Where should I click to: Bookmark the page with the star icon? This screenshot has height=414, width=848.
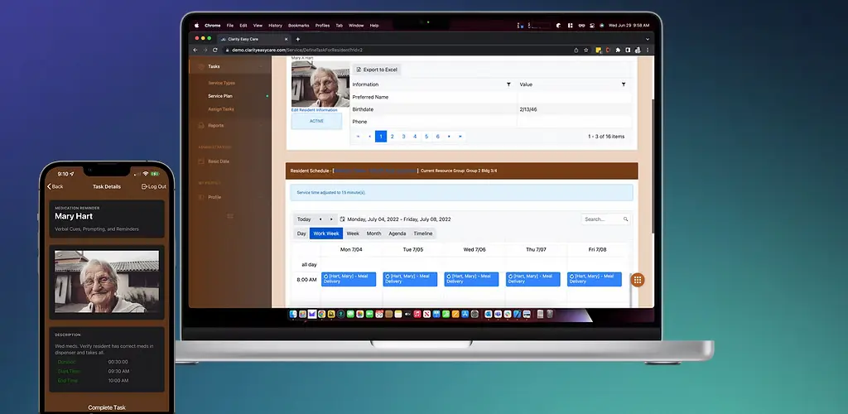coord(586,50)
